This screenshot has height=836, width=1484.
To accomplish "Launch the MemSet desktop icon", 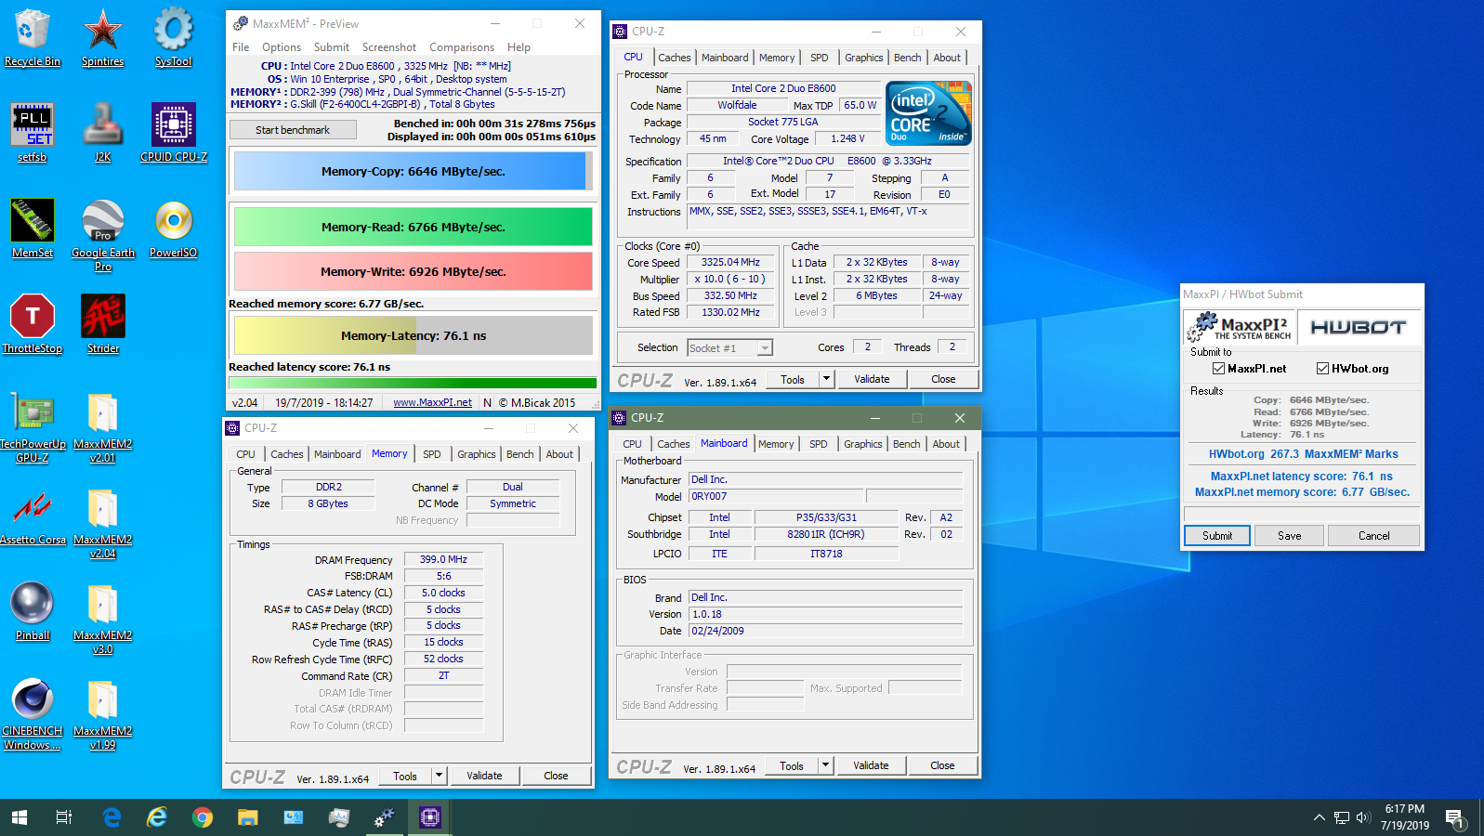I will coord(33,229).
